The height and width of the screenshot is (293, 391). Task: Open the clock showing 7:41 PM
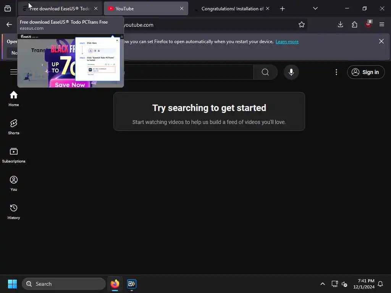(364, 284)
